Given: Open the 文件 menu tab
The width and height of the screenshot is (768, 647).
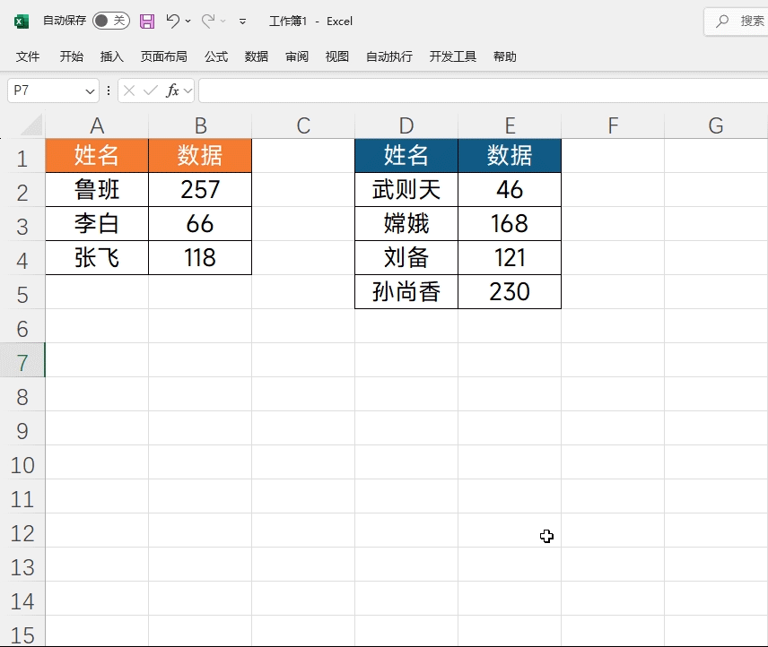Looking at the screenshot, I should click(x=28, y=56).
